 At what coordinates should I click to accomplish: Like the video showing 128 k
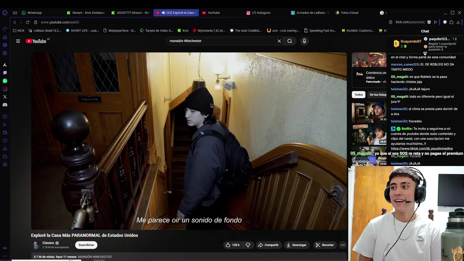[232, 245]
